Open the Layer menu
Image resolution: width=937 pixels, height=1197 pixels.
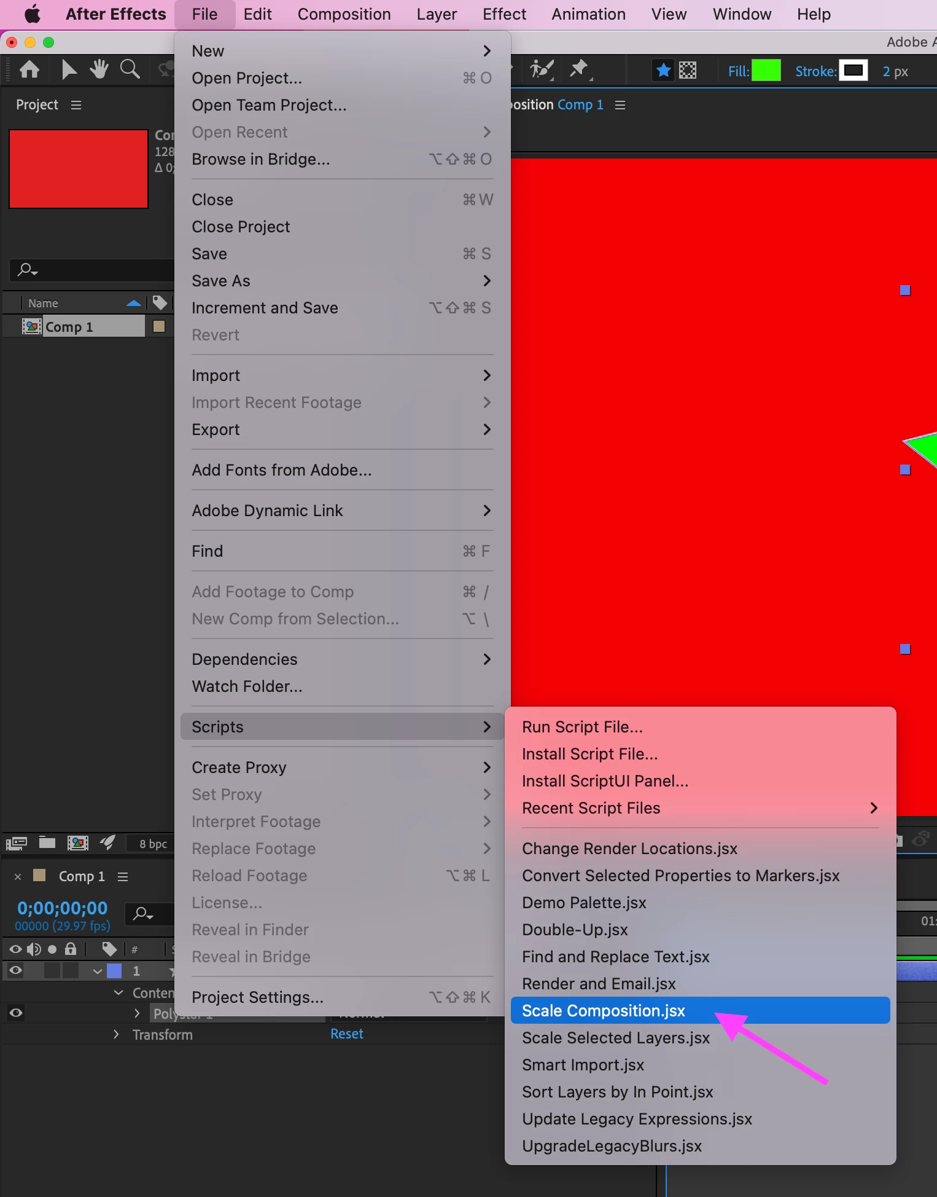tap(437, 14)
